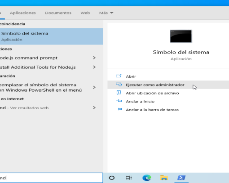Select the Web search tab

tap(85, 13)
